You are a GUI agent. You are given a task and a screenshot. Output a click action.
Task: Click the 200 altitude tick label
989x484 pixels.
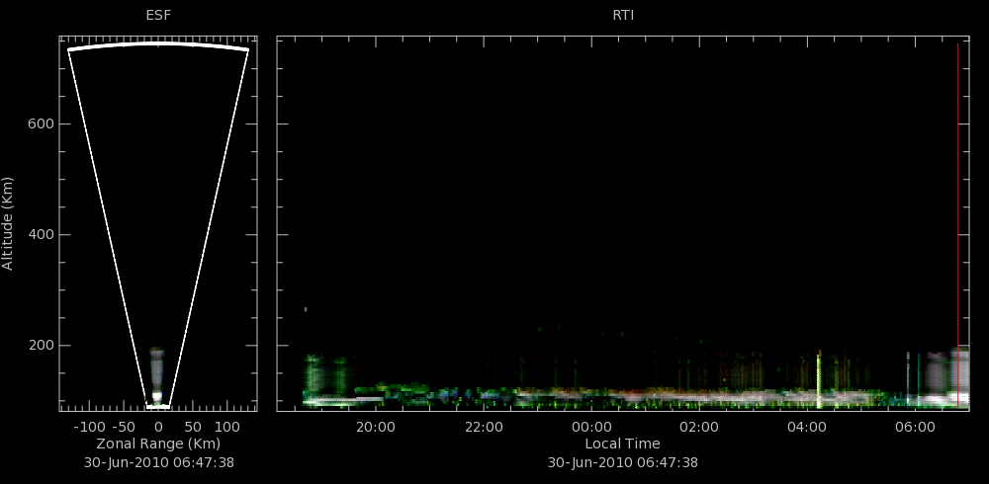coord(41,346)
